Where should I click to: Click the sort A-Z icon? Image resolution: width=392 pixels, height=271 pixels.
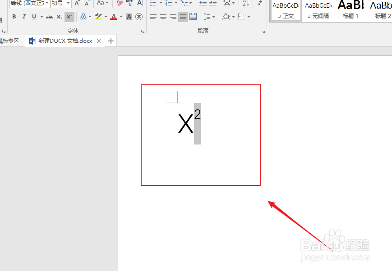point(245,3)
